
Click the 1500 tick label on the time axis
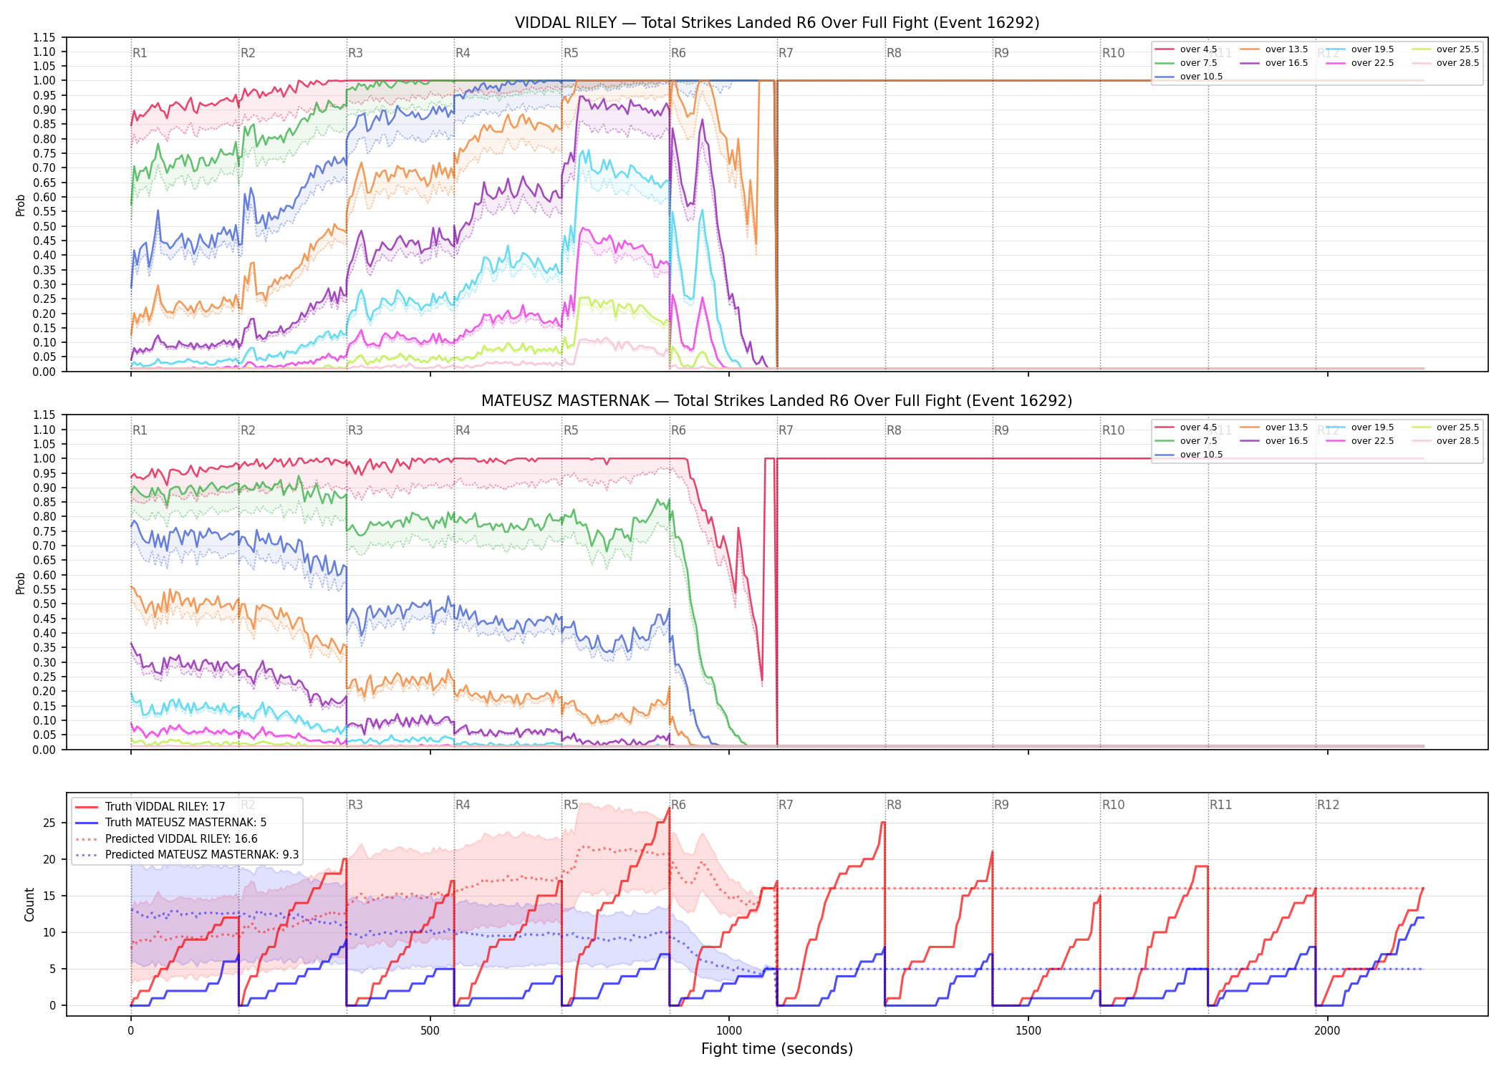pyautogui.click(x=1028, y=1031)
